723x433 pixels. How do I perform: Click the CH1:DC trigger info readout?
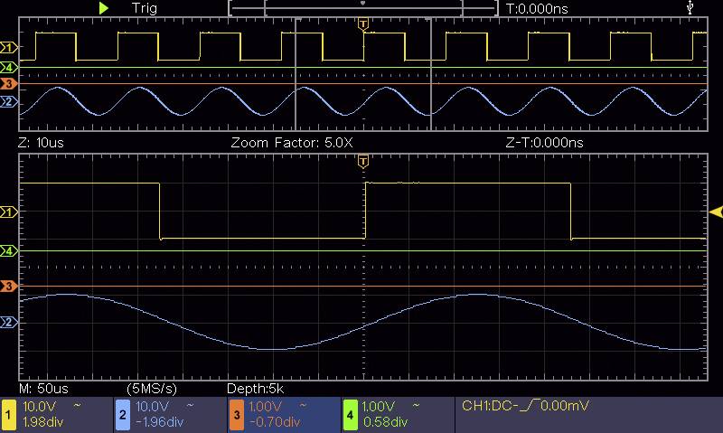point(525,406)
